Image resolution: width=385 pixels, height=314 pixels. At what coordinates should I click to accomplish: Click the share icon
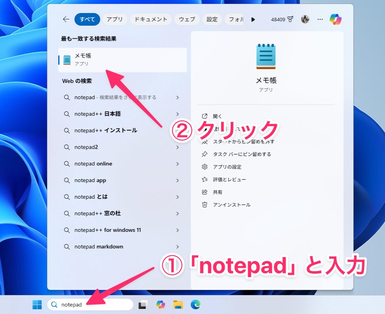[205, 192]
